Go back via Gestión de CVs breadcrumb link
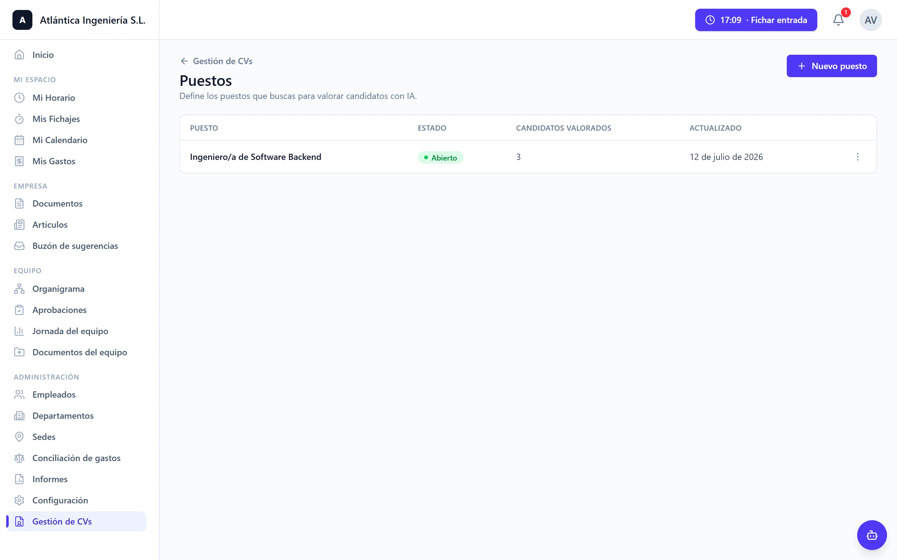897x560 pixels. click(x=216, y=61)
